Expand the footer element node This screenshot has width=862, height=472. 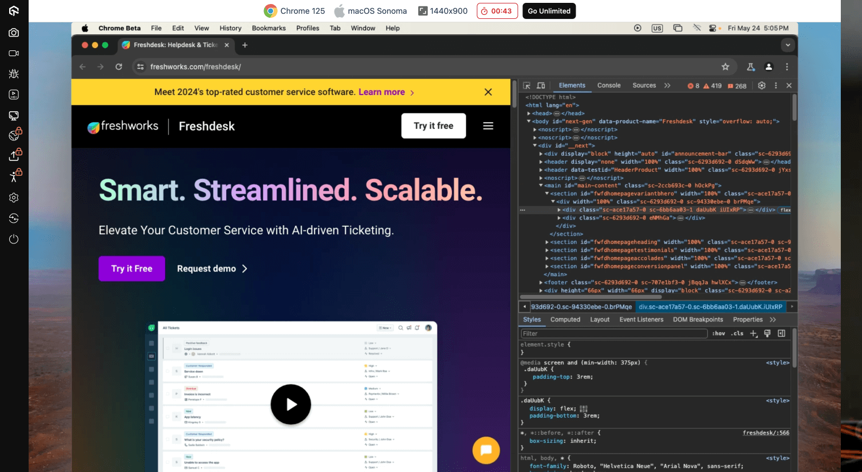pos(541,282)
